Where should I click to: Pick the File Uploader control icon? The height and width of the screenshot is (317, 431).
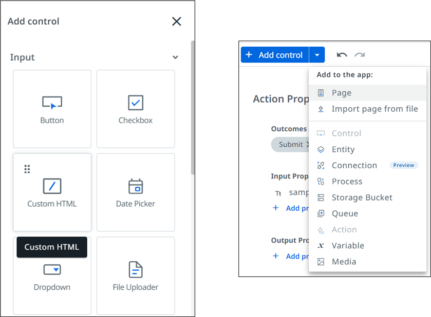pos(135,269)
